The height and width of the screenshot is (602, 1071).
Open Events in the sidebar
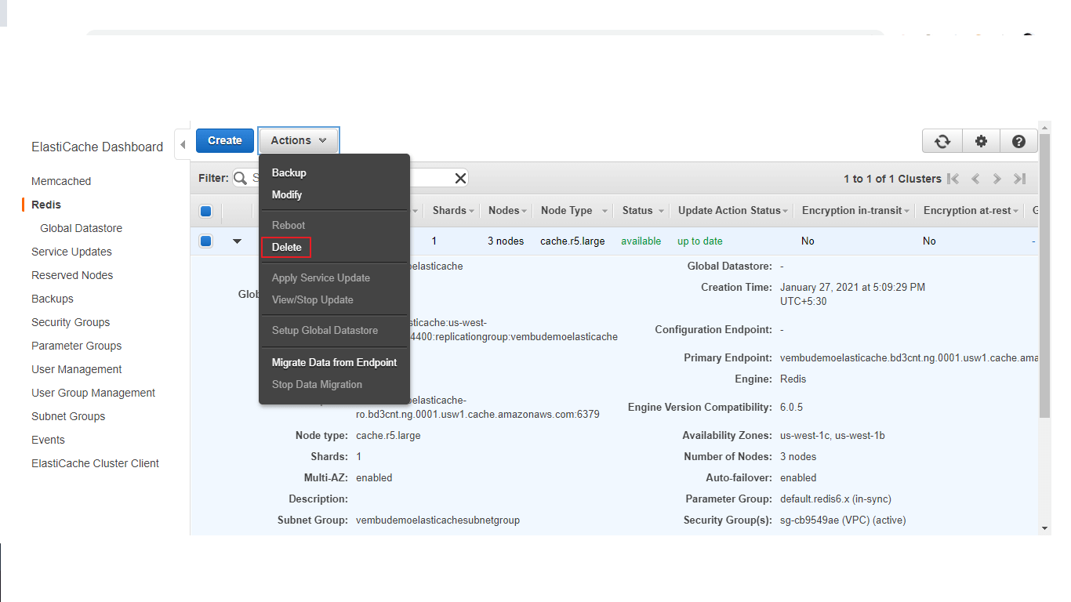coord(48,440)
